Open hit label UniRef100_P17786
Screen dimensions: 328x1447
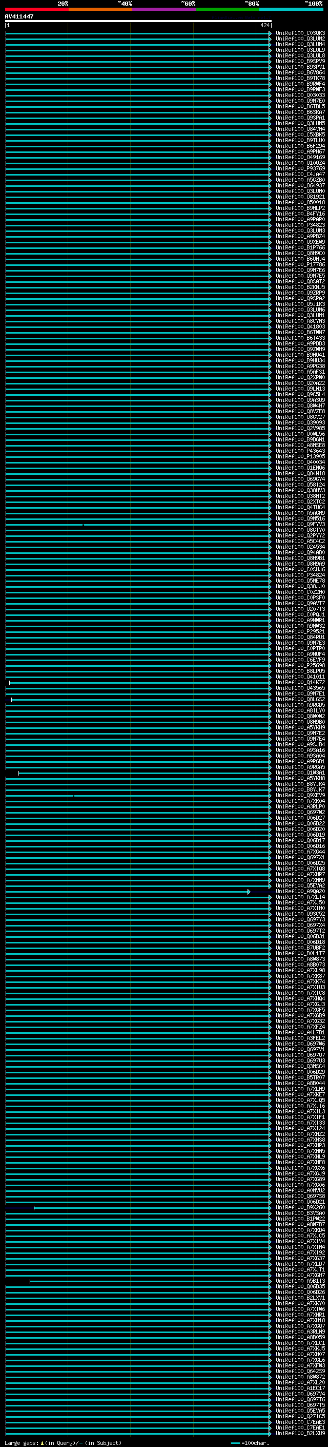(300, 264)
